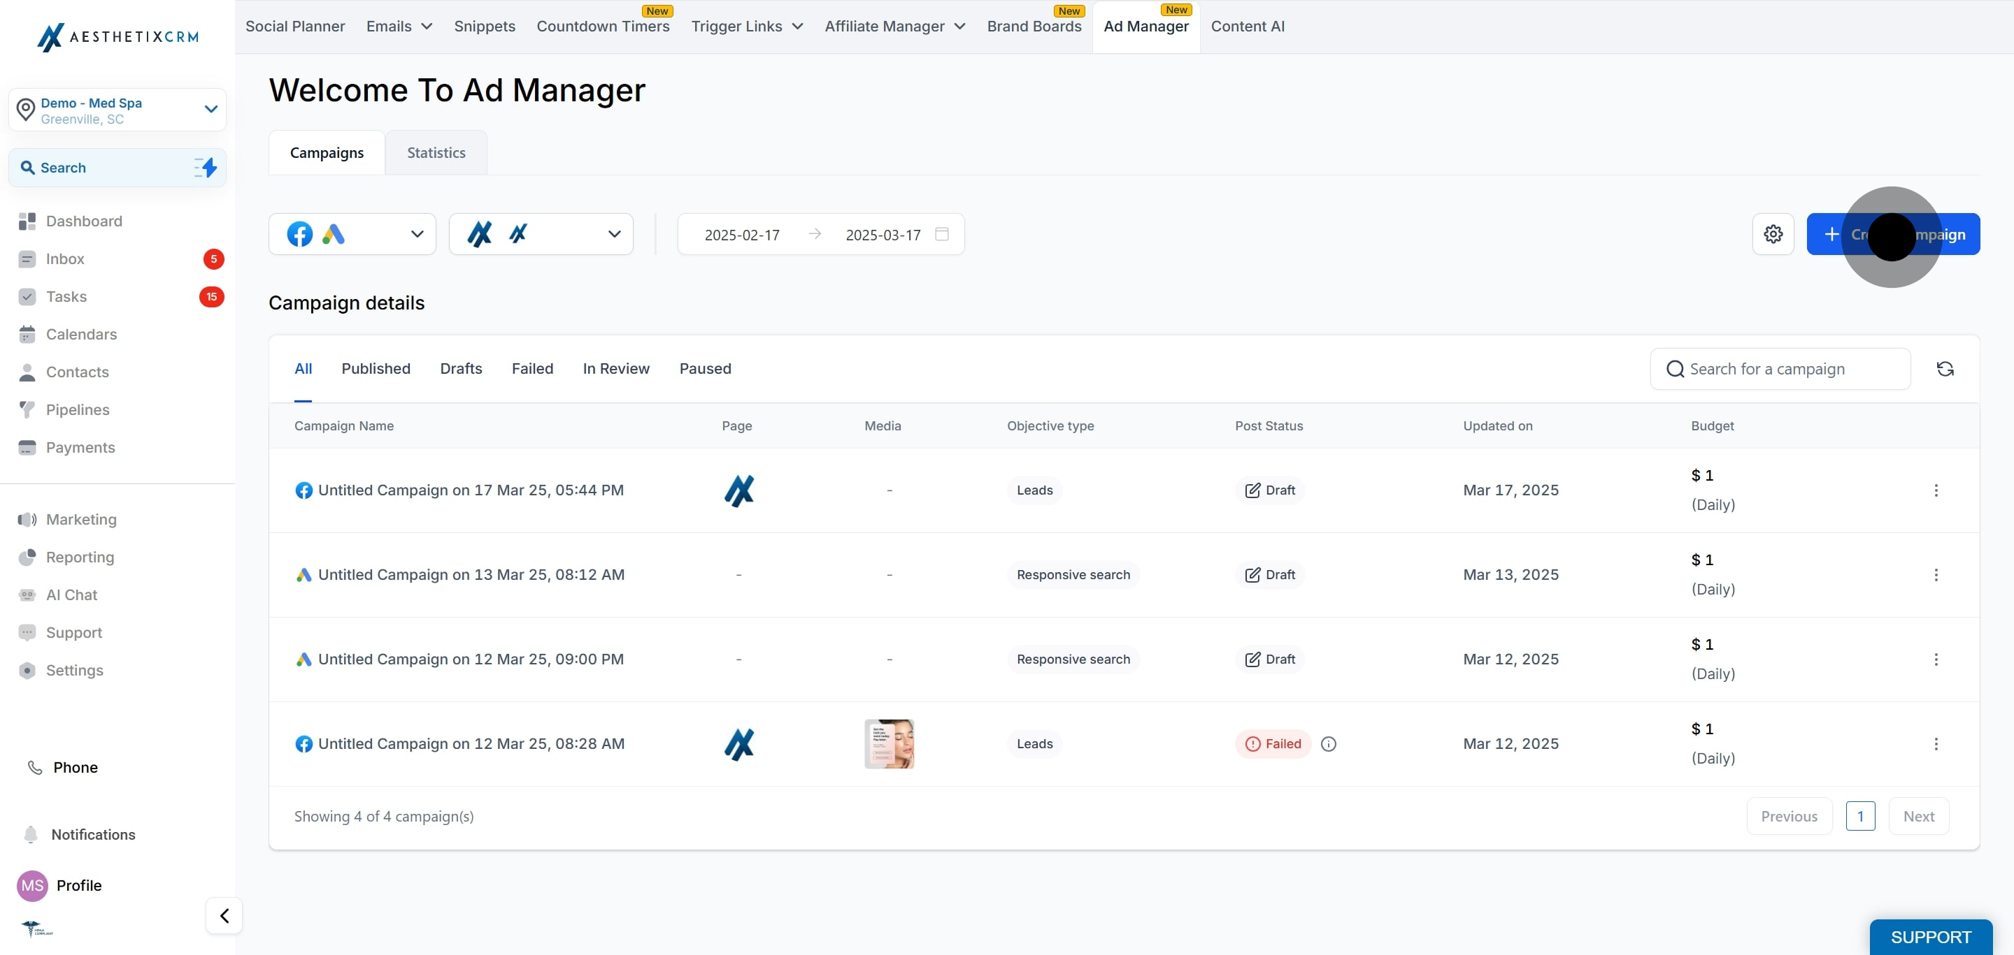Click the Next pagination button
Image resolution: width=2014 pixels, height=955 pixels.
[1917, 816]
